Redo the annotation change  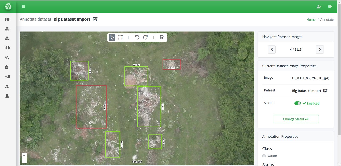pyautogui.click(x=145, y=37)
